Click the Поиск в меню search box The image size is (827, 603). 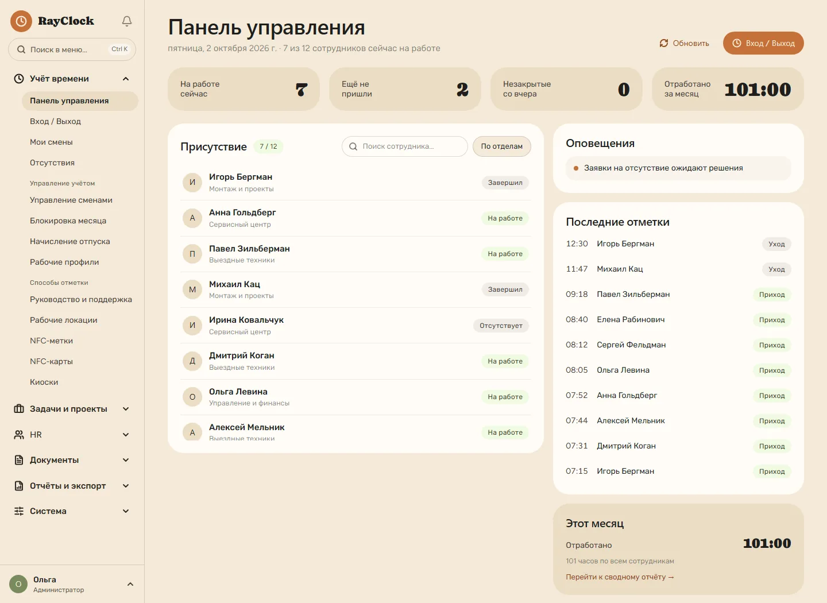72,49
